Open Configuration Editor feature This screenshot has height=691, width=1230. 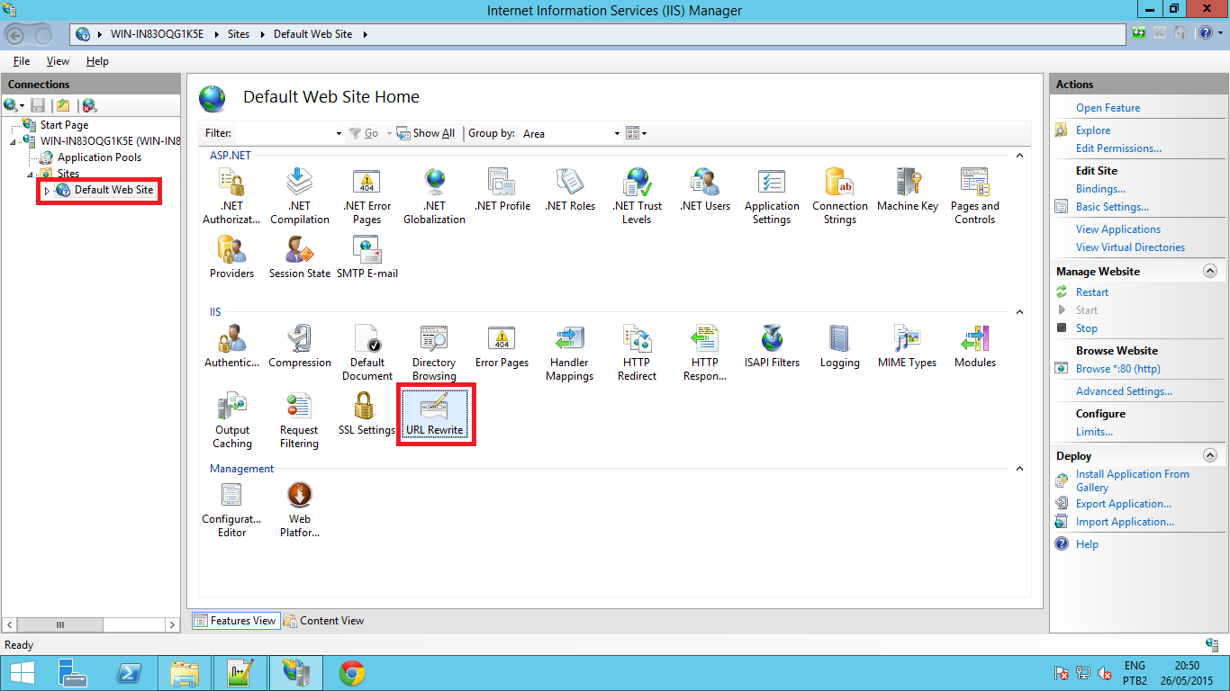(x=231, y=508)
